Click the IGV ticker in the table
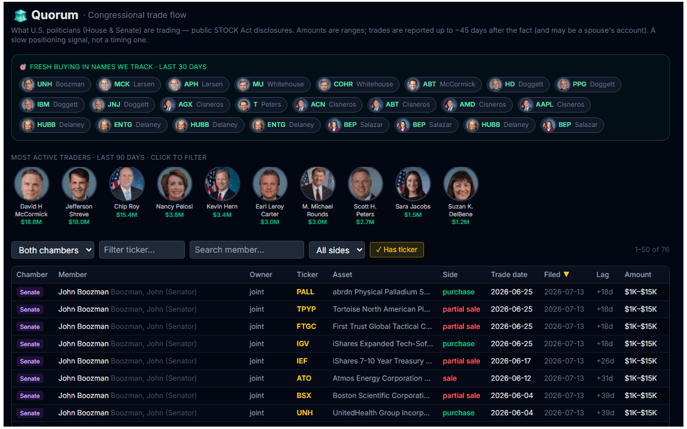 303,344
